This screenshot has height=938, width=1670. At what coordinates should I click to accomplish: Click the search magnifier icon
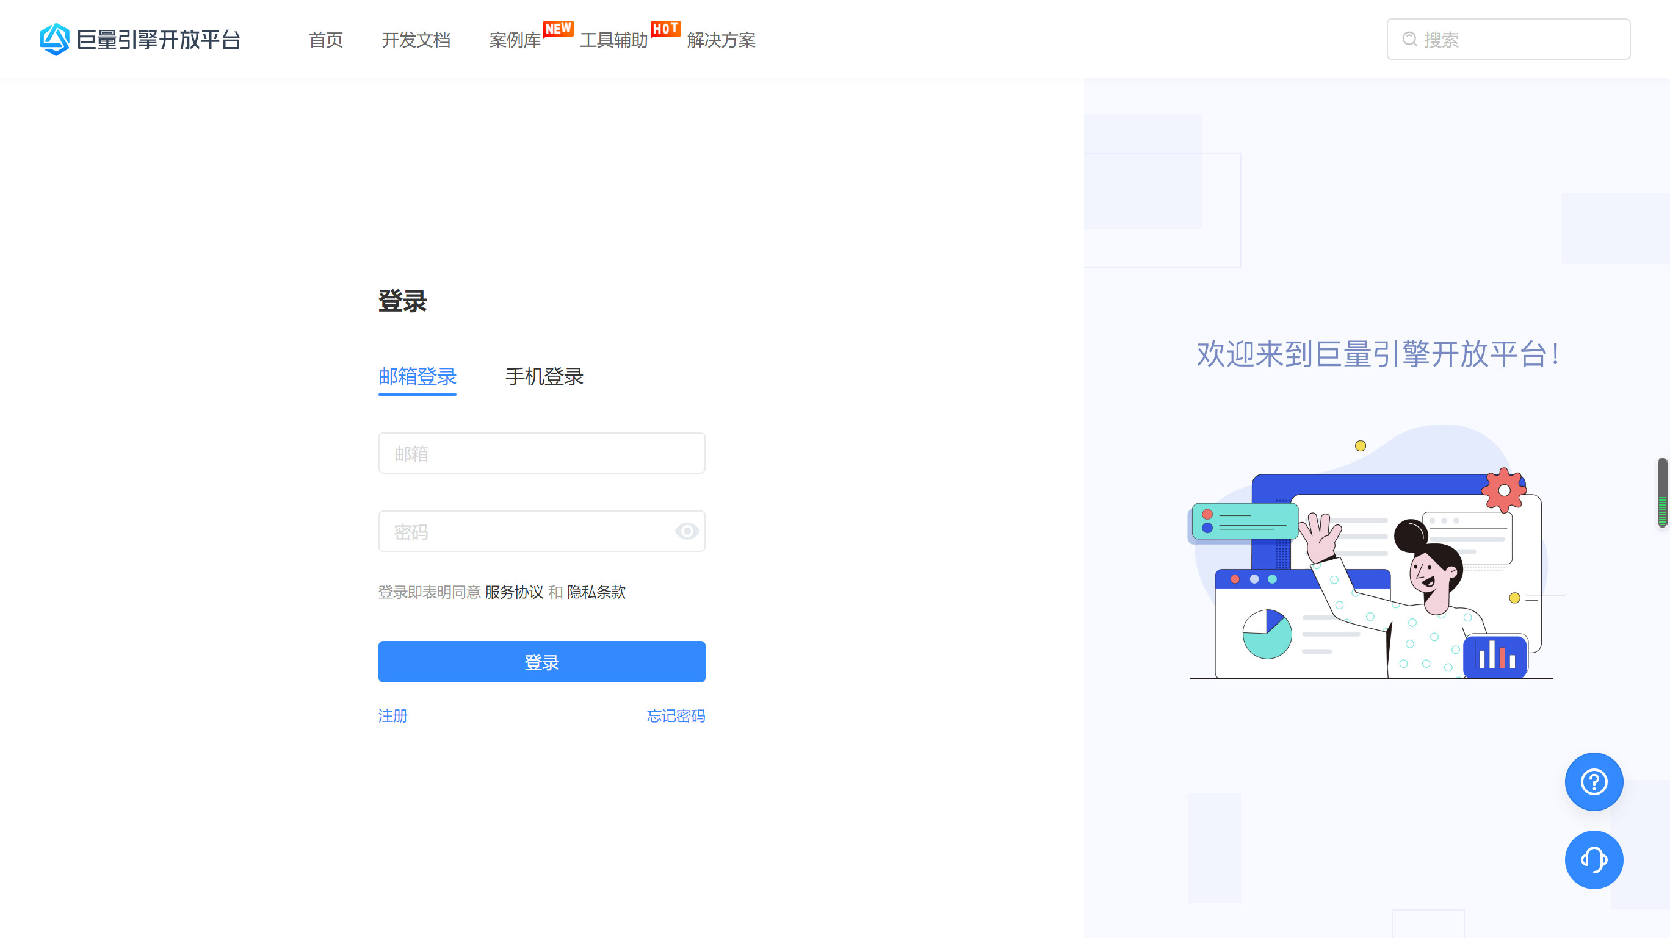(x=1409, y=40)
